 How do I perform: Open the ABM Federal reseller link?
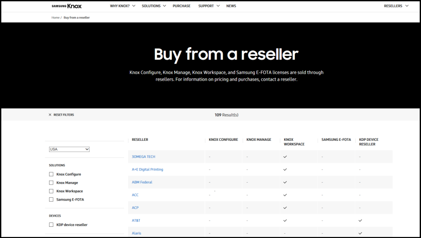click(x=142, y=182)
